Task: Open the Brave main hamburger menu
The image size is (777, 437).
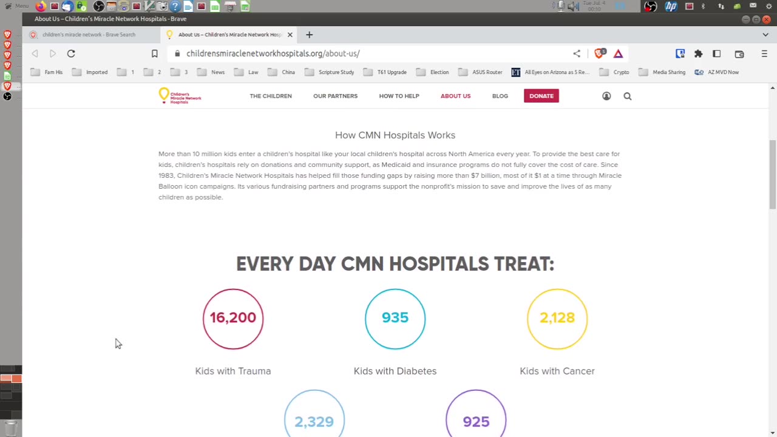Action: (764, 53)
